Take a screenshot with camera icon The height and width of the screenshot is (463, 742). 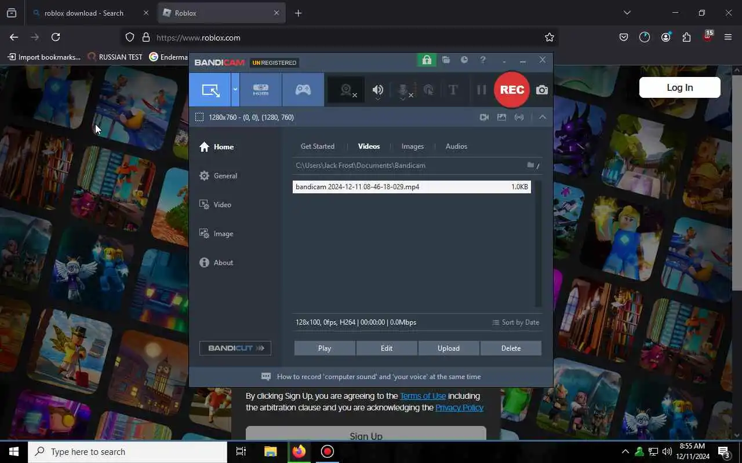(542, 90)
